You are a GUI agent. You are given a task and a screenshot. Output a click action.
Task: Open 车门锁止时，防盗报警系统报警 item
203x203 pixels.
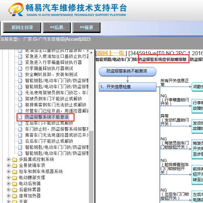[x=57, y=129]
